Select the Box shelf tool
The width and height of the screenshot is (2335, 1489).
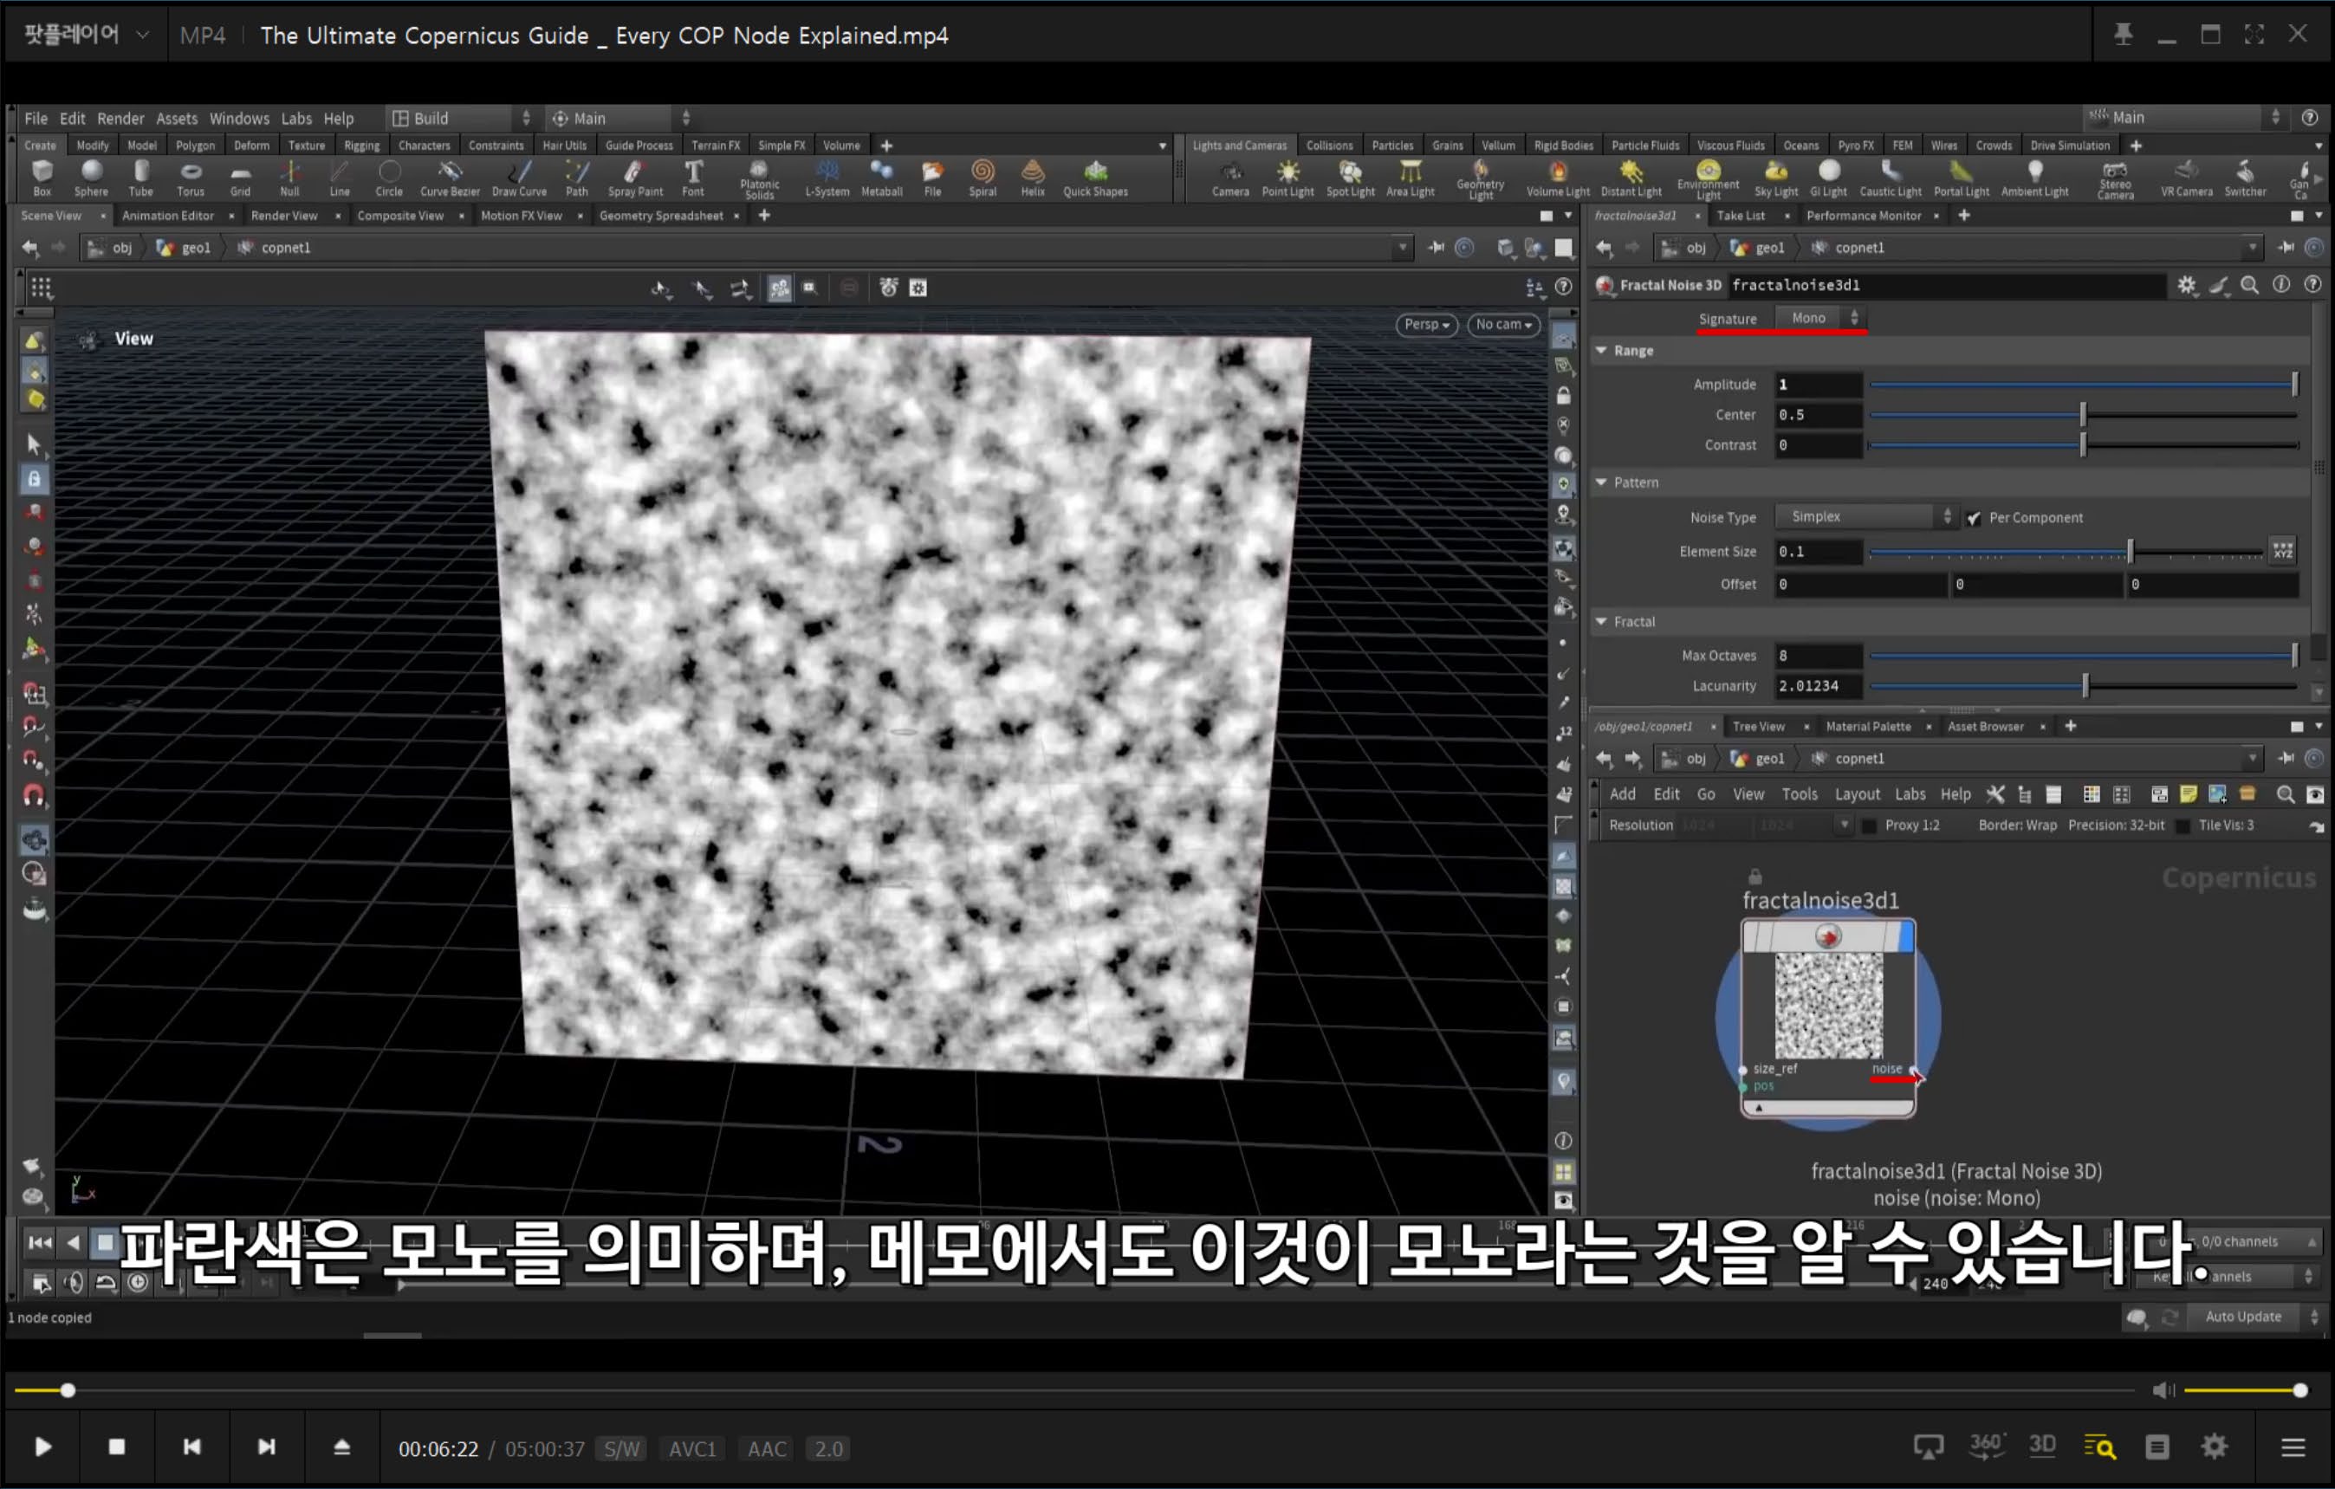[42, 178]
